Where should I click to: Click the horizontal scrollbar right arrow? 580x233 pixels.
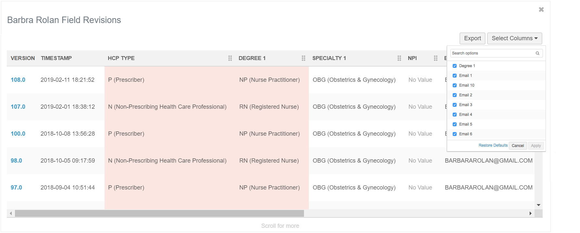[x=530, y=213]
